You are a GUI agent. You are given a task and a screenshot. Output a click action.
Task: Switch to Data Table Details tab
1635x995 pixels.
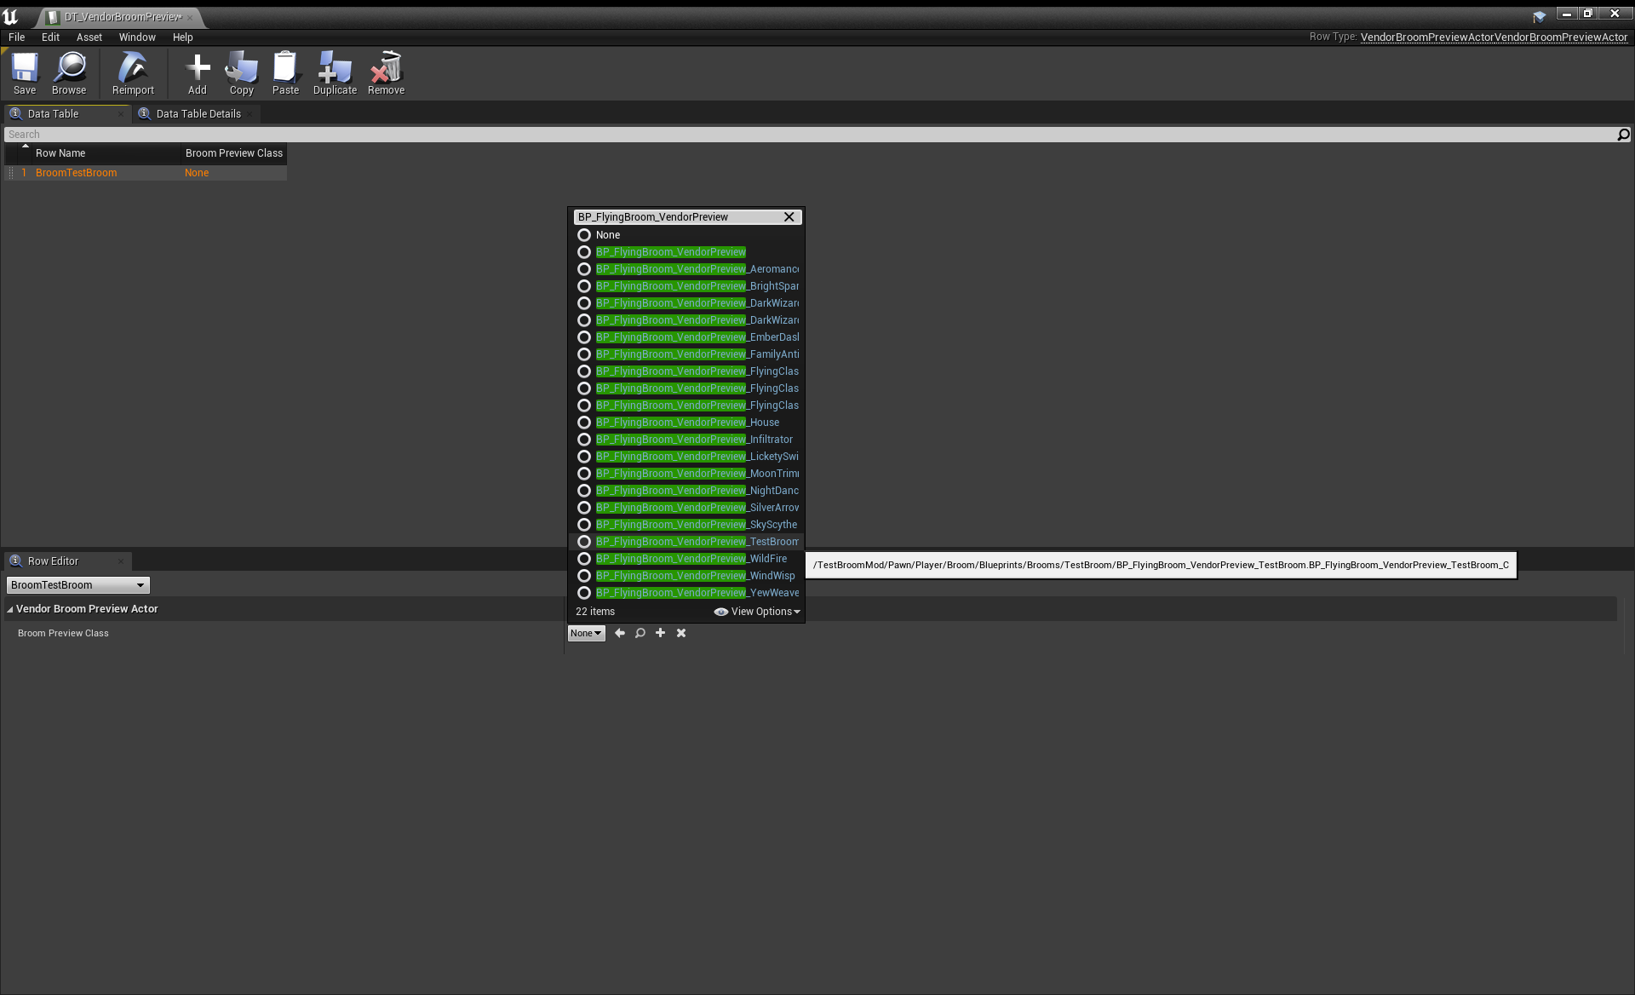pos(198,114)
